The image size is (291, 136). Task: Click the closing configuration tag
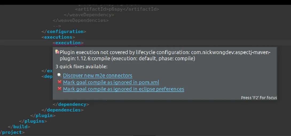[x=64, y=31]
